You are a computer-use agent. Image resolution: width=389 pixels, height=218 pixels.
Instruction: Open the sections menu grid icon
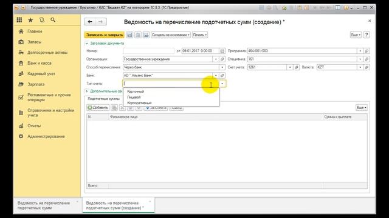coord(19,20)
